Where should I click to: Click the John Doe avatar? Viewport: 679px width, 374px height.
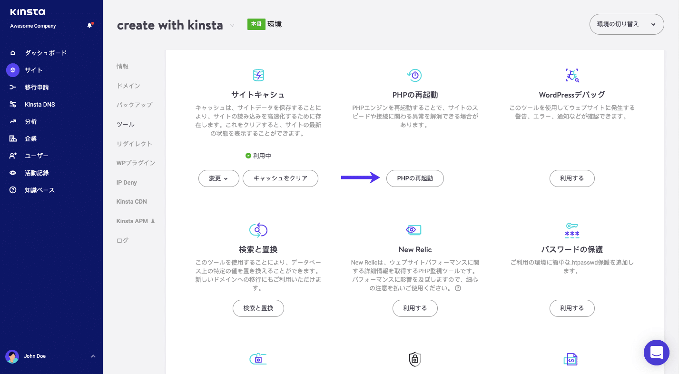(x=13, y=356)
